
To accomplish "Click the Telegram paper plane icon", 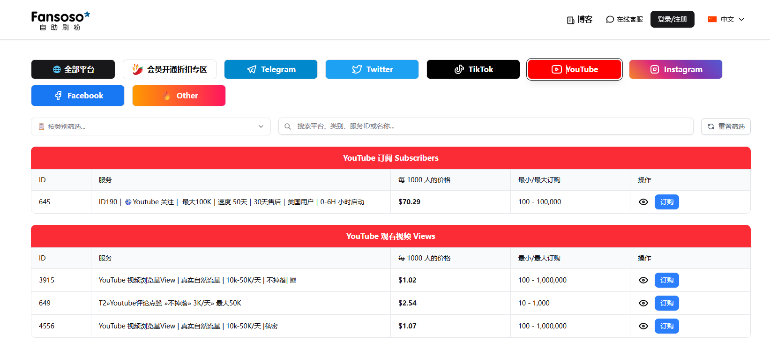I will pyautogui.click(x=252, y=69).
